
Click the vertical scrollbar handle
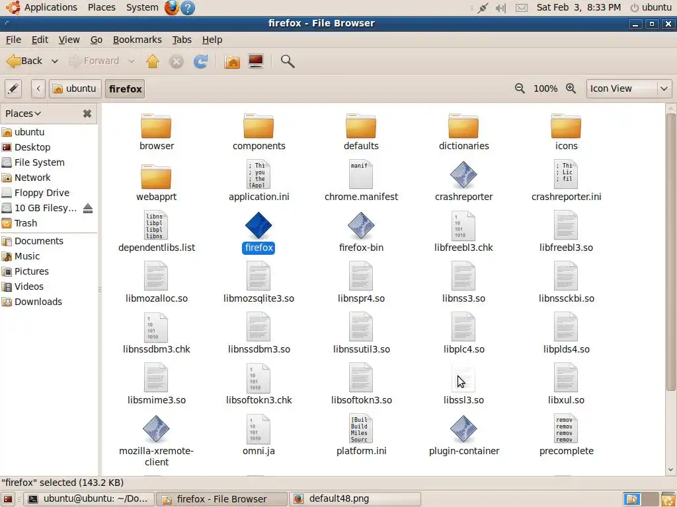click(670, 252)
